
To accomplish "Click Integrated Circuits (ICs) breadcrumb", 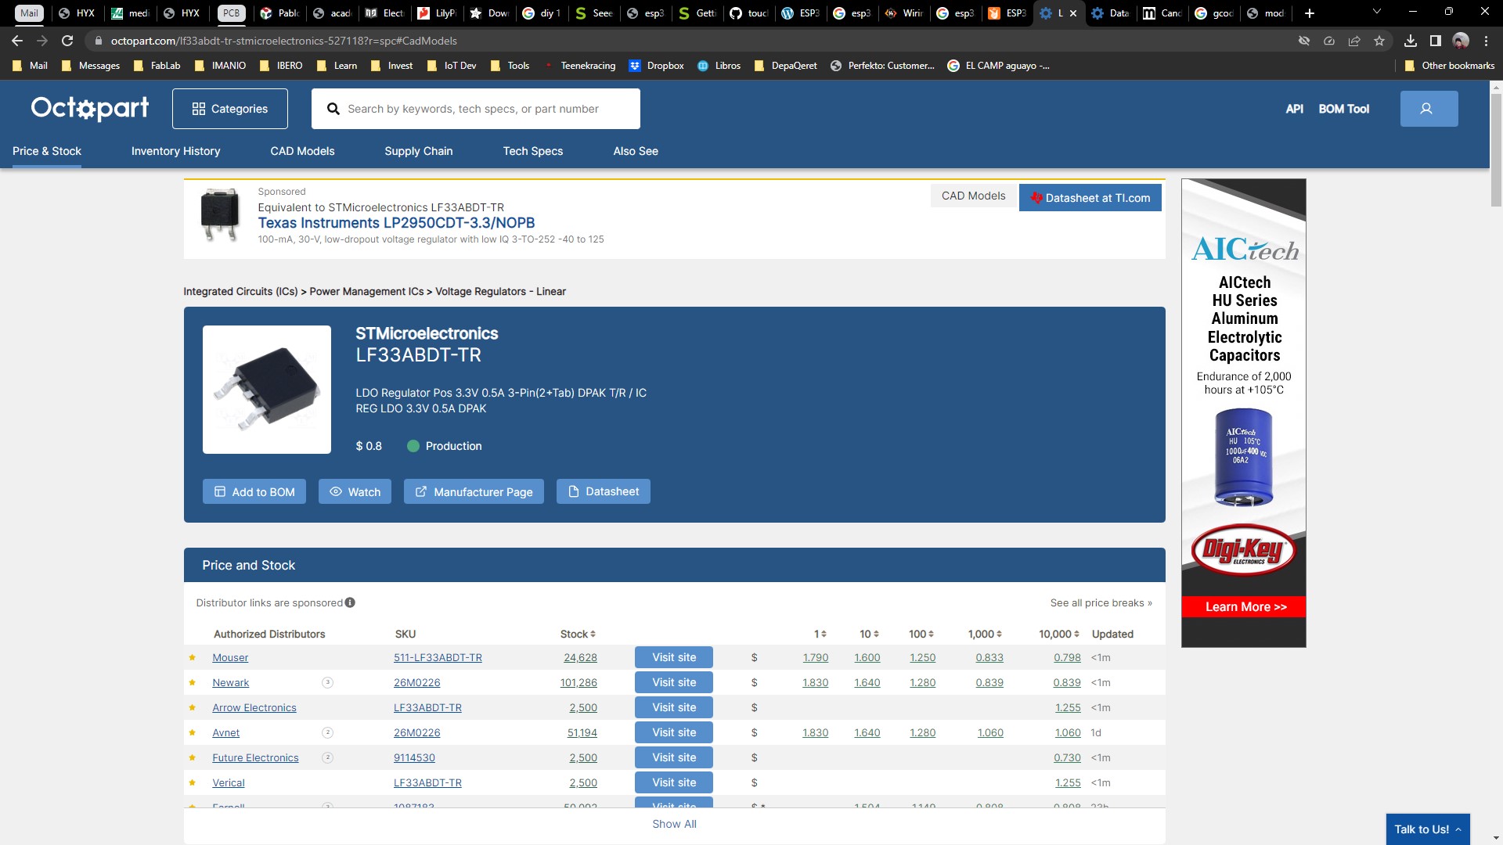I will [240, 291].
